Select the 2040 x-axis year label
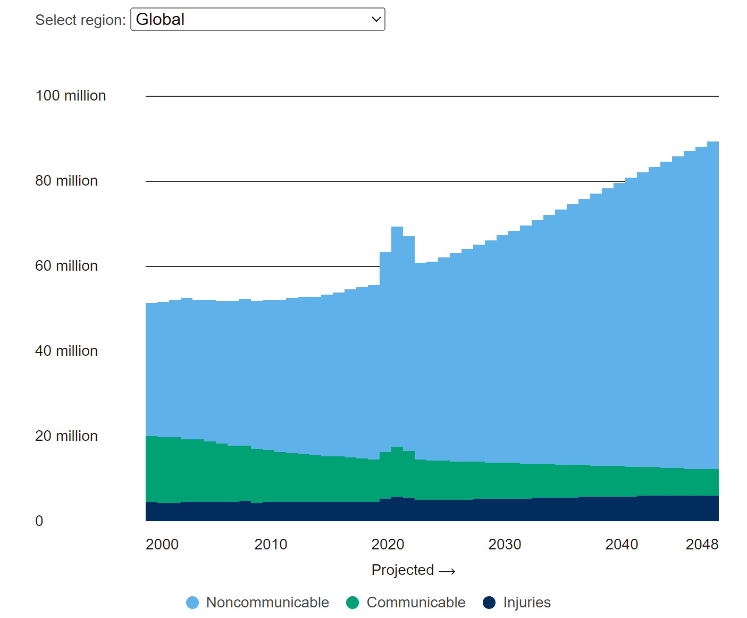Viewport: 747px width, 618px height. point(622,545)
